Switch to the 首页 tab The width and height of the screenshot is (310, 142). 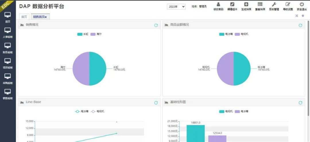point(24,17)
